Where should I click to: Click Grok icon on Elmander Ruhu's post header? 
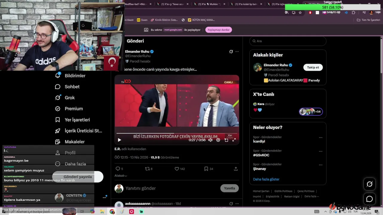coord(231,51)
